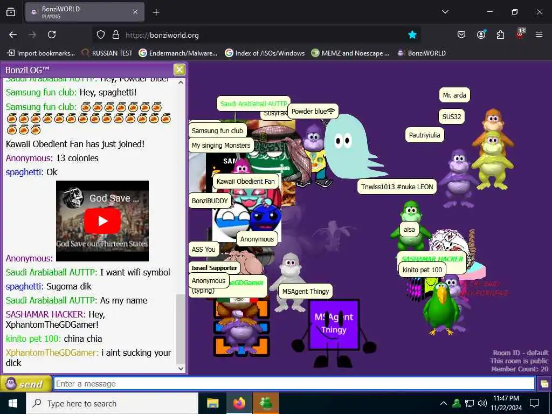Open the notification center icon

pyautogui.click(x=534, y=403)
